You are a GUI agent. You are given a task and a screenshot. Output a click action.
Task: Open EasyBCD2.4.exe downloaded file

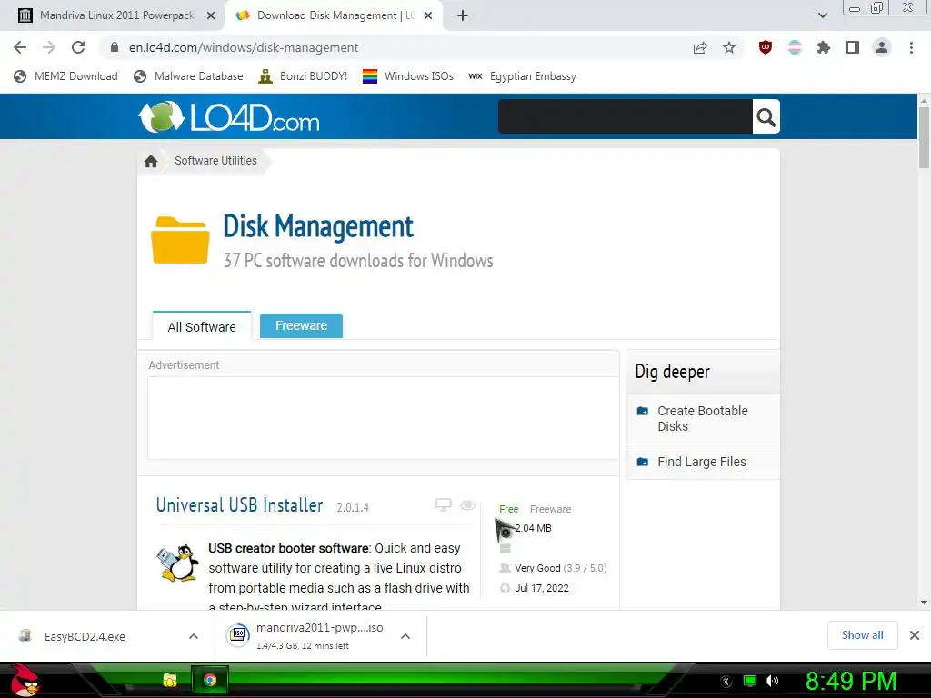85,636
